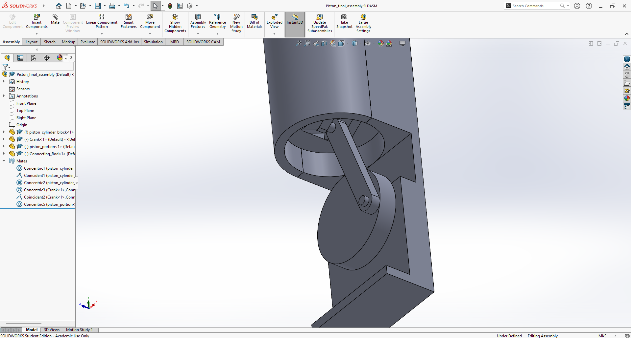Viewport: 631px width, 338px height.
Task: Open the Options gear icon
Action: click(x=190, y=6)
